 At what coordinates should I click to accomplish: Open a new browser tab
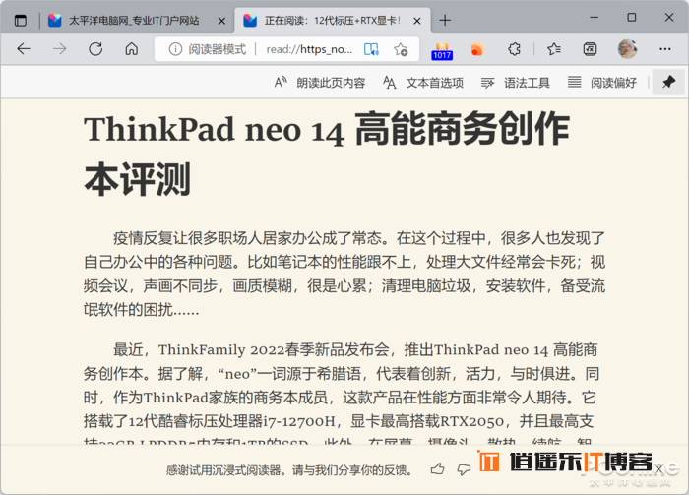pos(445,21)
